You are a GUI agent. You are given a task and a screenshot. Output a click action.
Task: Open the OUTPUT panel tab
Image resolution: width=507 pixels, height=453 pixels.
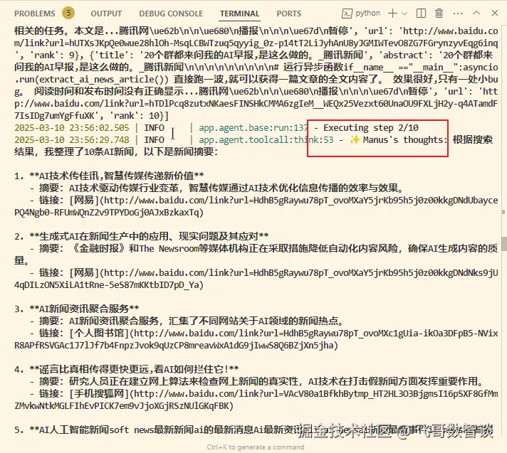tap(106, 14)
